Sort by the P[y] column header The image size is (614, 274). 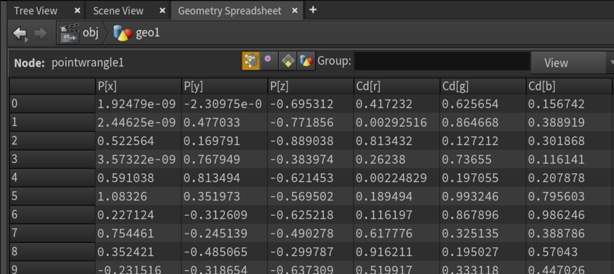(x=224, y=86)
